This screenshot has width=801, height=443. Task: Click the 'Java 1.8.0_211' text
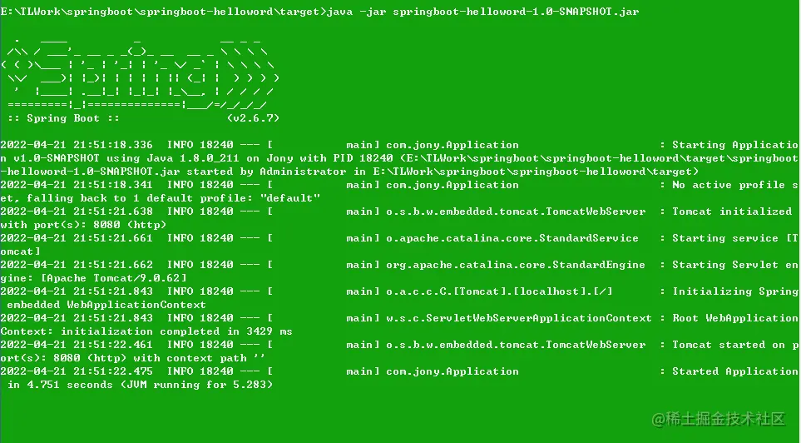coord(193,158)
